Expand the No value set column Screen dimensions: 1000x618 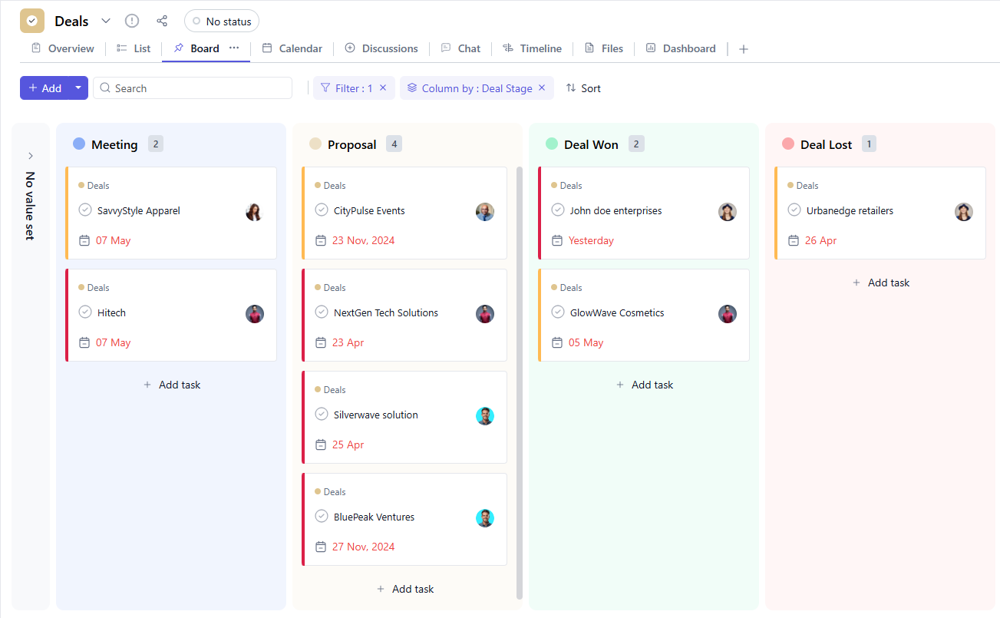[x=31, y=156]
